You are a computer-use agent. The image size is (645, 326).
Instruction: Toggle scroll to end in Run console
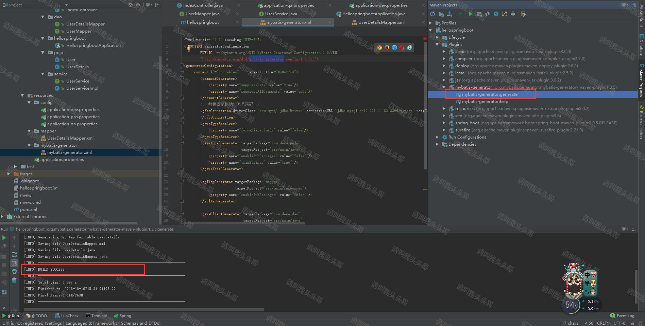point(14,263)
